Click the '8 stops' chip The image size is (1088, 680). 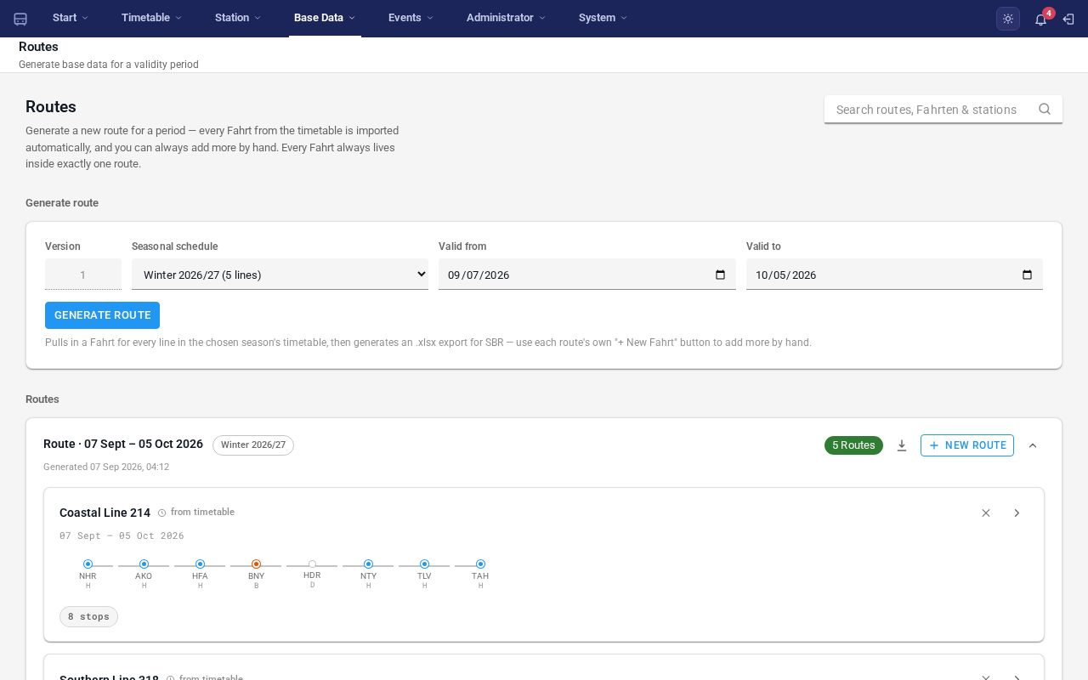tap(88, 616)
